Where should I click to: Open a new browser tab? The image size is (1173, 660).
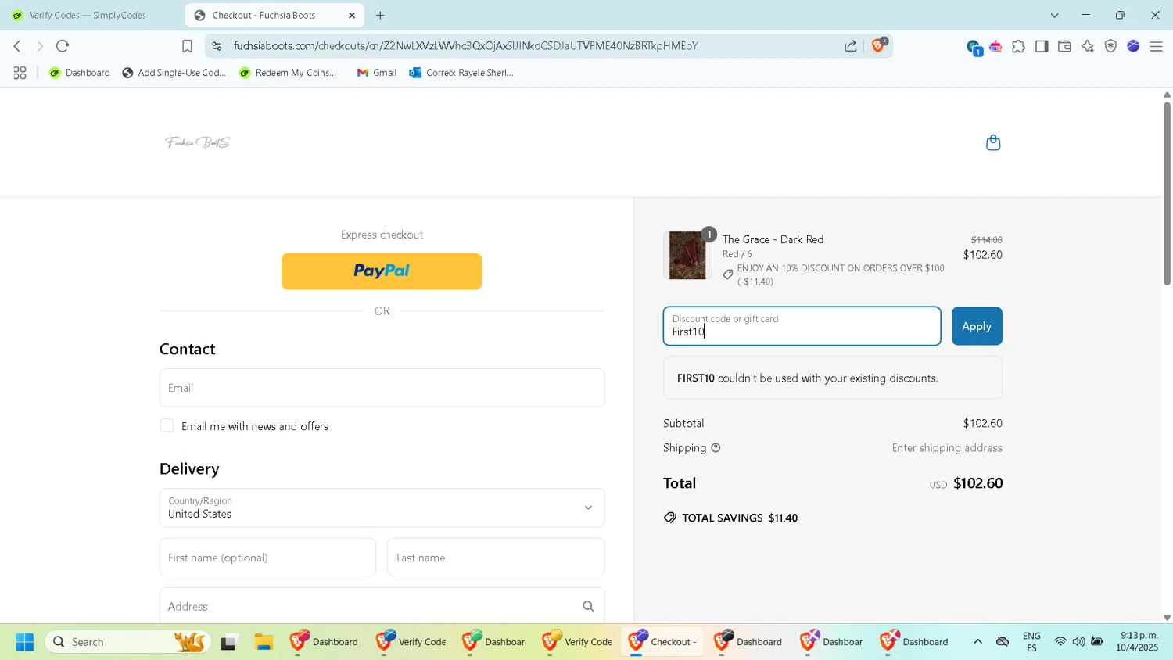pyautogui.click(x=380, y=16)
